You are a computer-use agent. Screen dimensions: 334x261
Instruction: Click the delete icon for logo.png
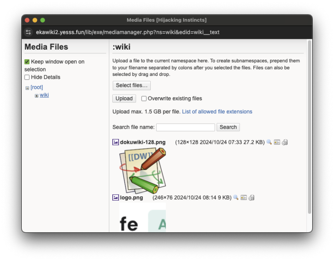click(x=251, y=198)
